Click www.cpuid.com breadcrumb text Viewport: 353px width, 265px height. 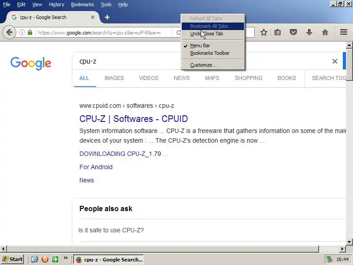[100, 106]
